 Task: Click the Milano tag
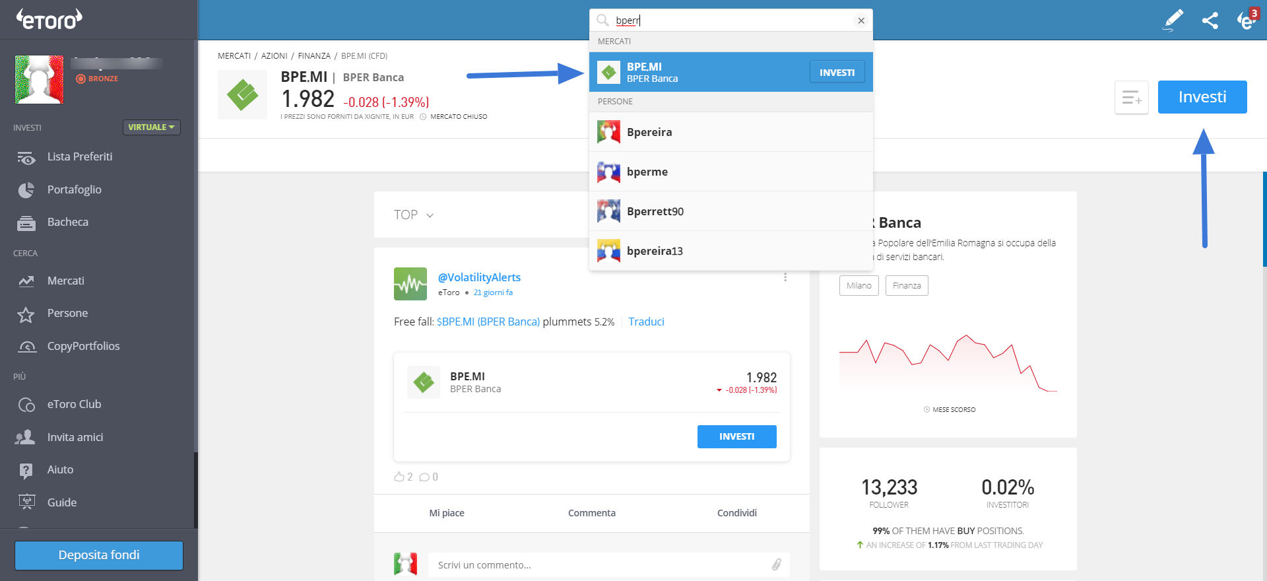click(x=859, y=286)
